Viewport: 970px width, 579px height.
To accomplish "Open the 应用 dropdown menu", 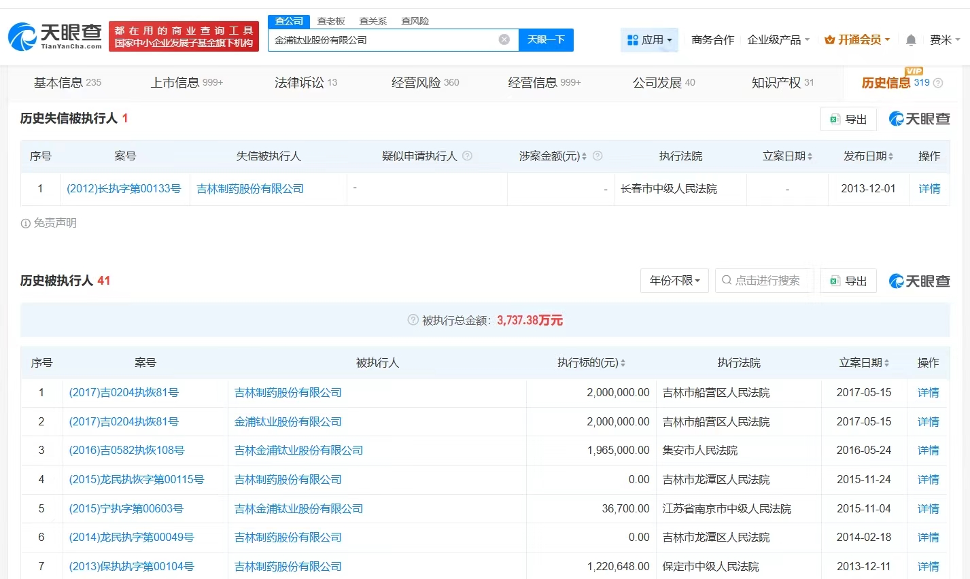I will pos(649,40).
